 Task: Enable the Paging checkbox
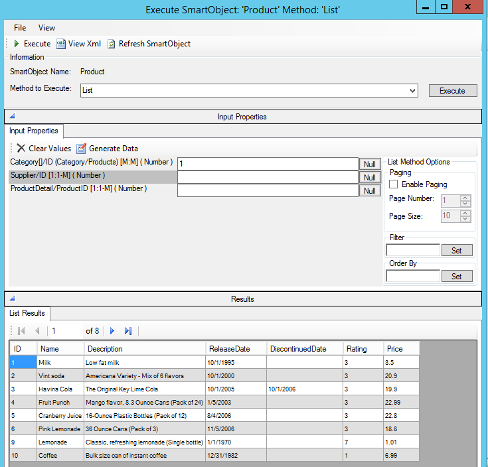394,184
